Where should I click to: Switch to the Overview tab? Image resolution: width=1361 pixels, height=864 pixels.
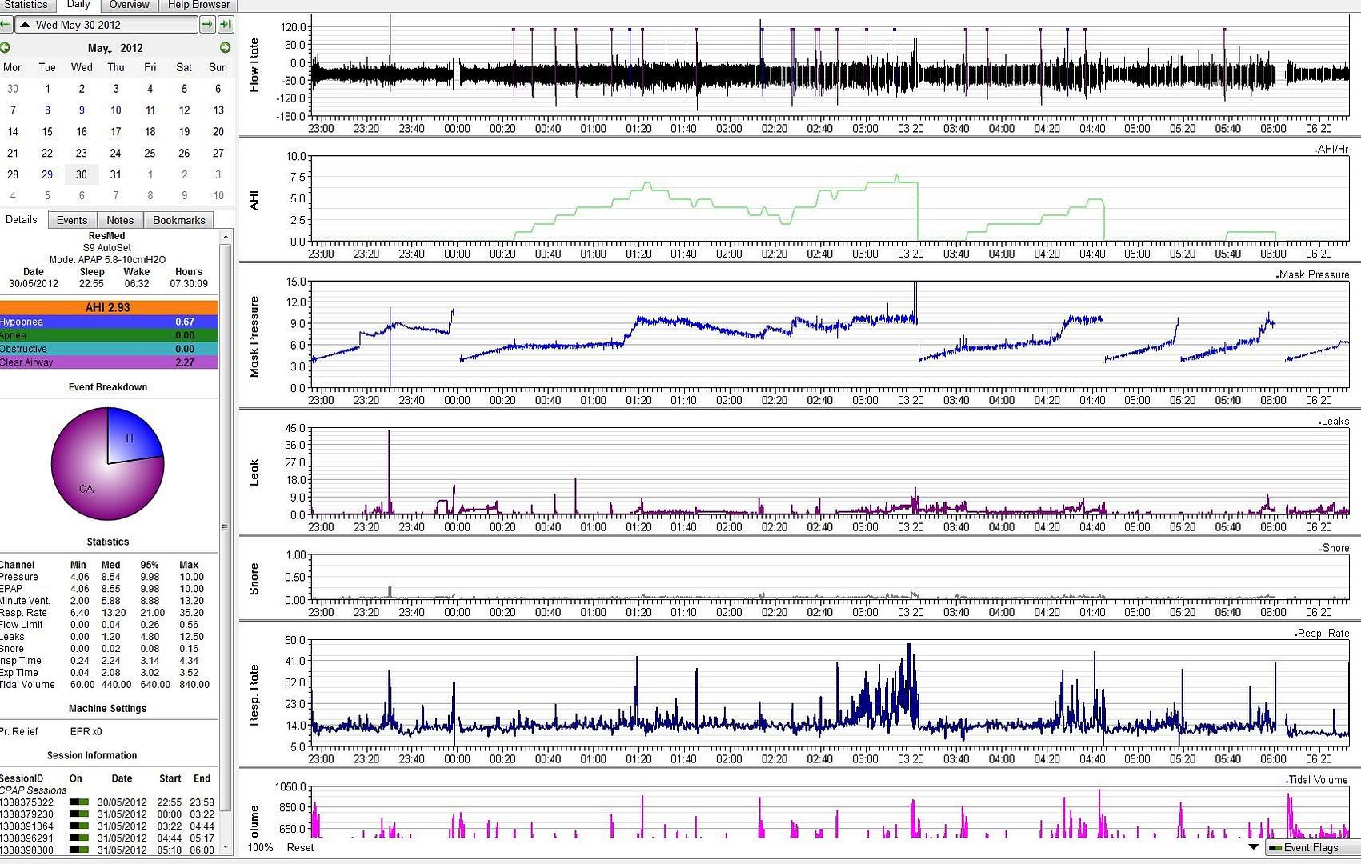coord(129,5)
